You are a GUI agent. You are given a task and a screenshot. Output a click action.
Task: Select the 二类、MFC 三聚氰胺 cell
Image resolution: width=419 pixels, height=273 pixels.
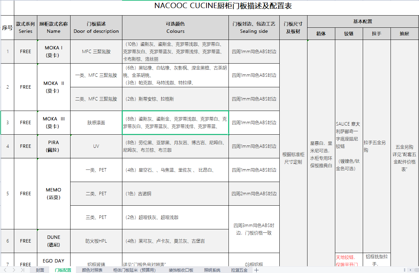click(96, 99)
